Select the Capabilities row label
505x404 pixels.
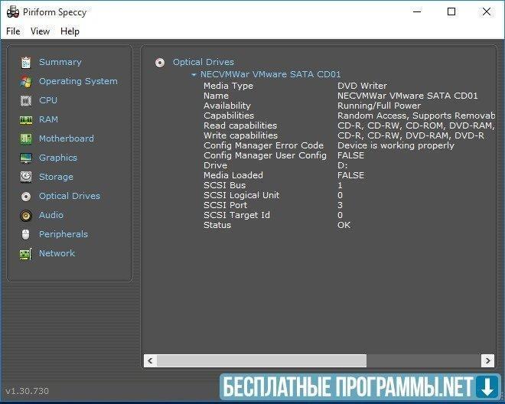tap(229, 116)
